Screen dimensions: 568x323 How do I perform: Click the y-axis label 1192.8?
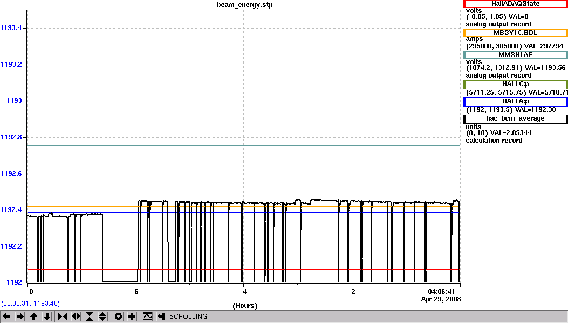pos(11,137)
